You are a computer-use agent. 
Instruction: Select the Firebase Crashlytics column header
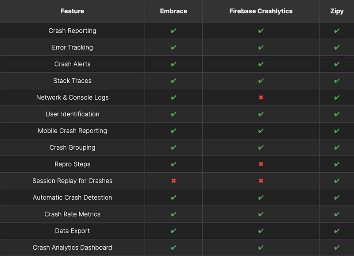click(x=261, y=11)
